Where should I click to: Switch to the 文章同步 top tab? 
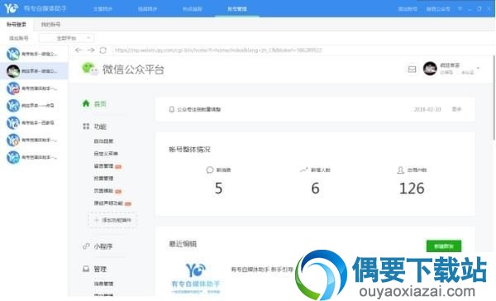[103, 9]
